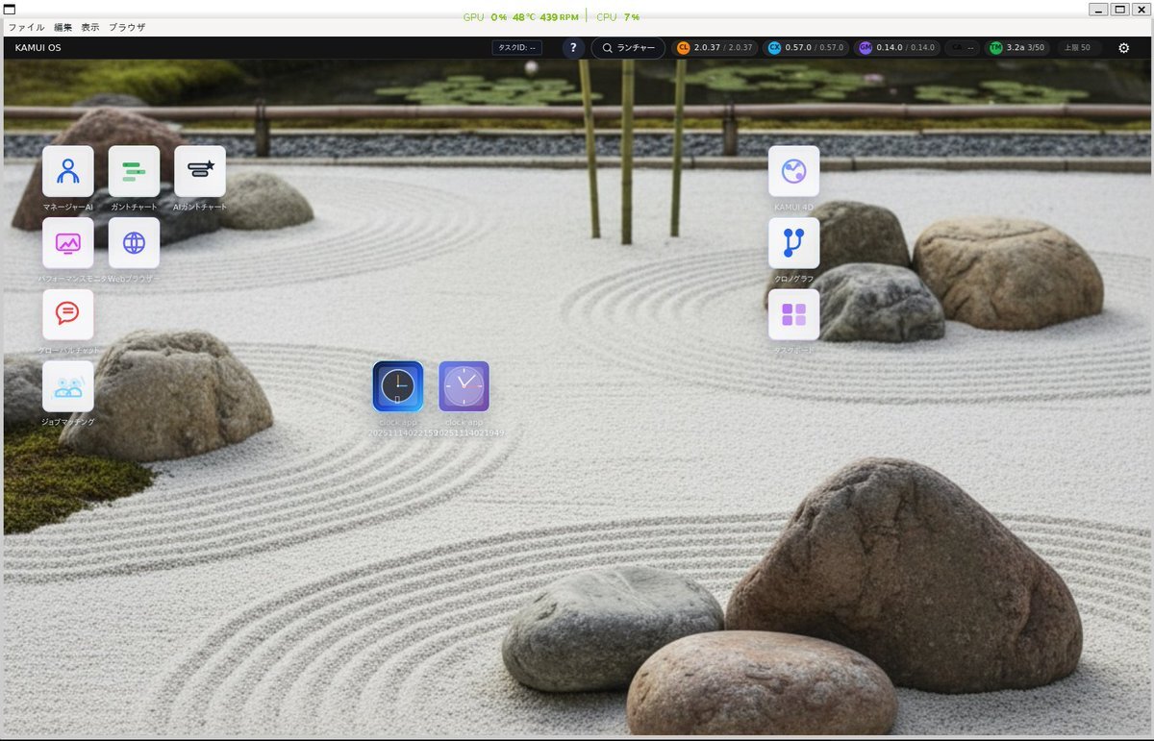Click the question mark help button
The width and height of the screenshot is (1154, 741).
point(573,48)
